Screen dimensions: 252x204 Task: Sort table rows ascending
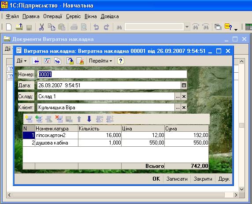coord(100,119)
